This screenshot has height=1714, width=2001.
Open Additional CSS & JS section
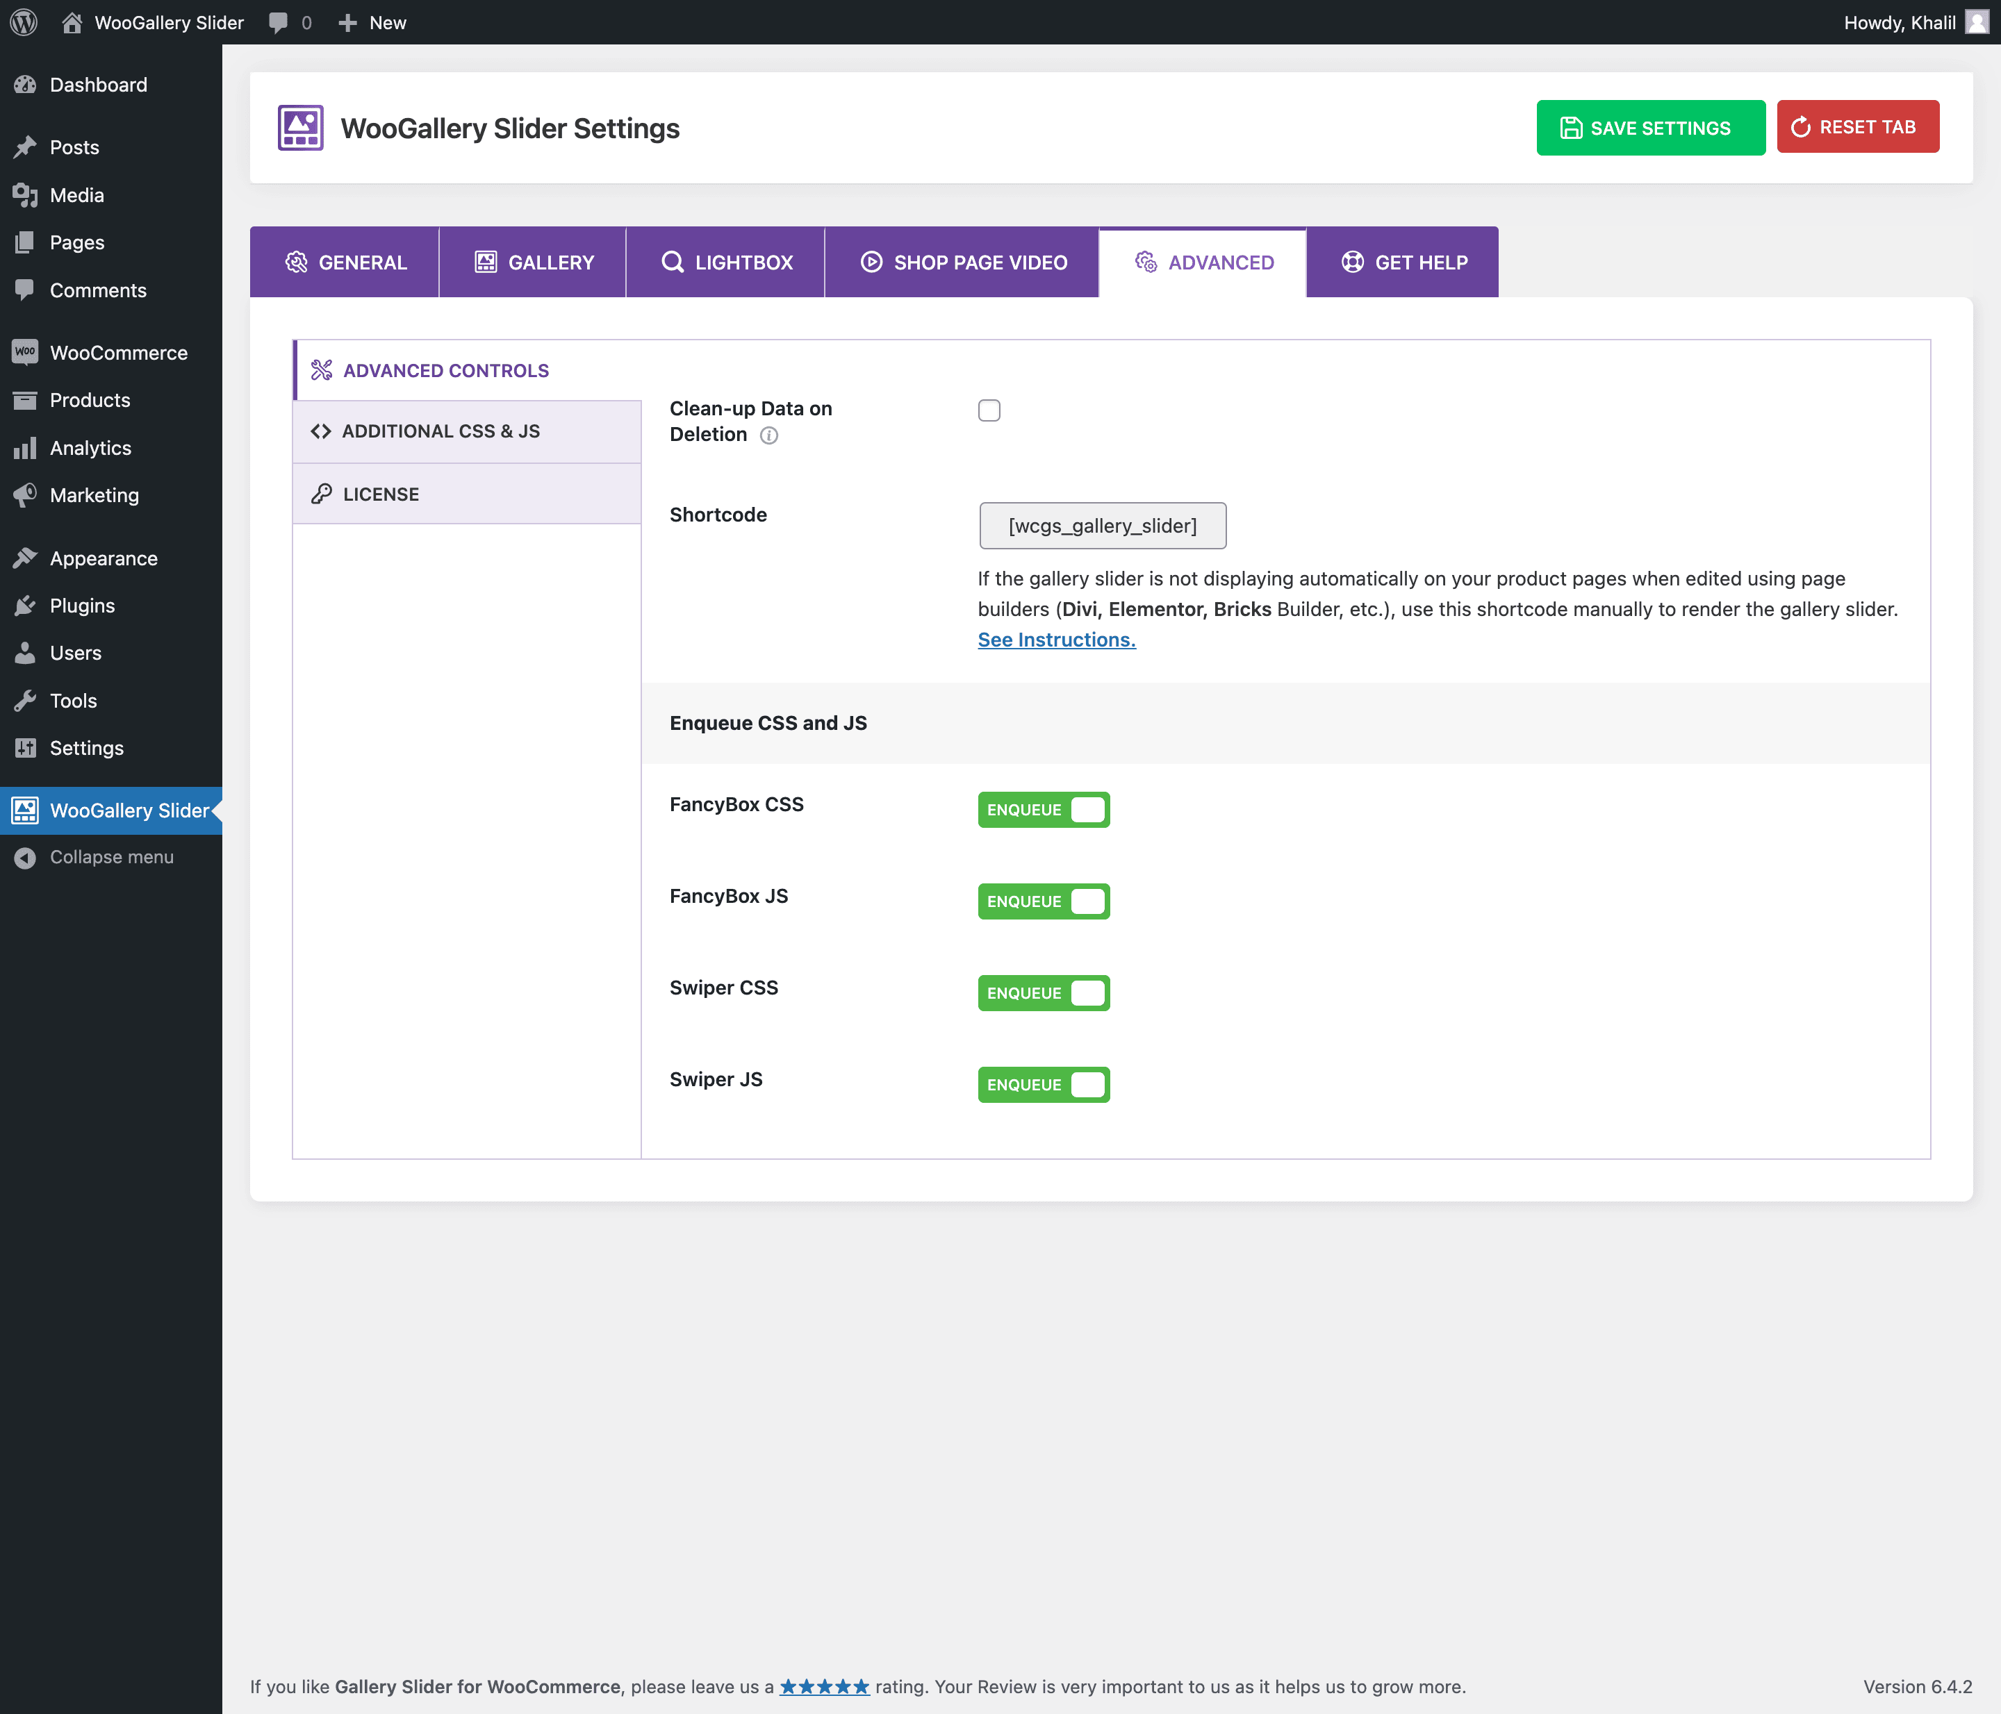pos(440,431)
